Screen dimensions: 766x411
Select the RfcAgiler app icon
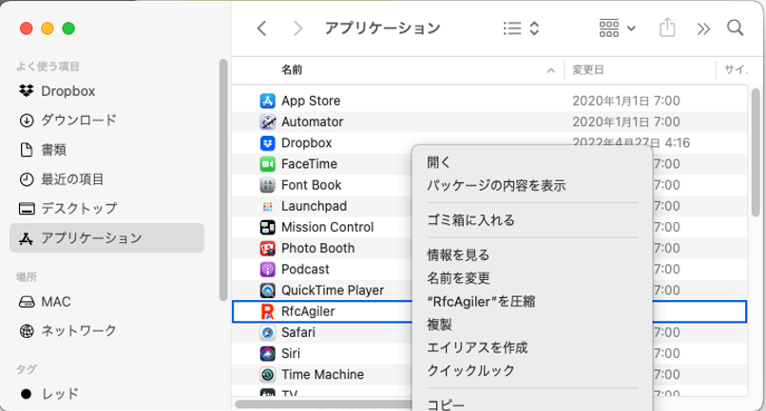[x=267, y=311]
